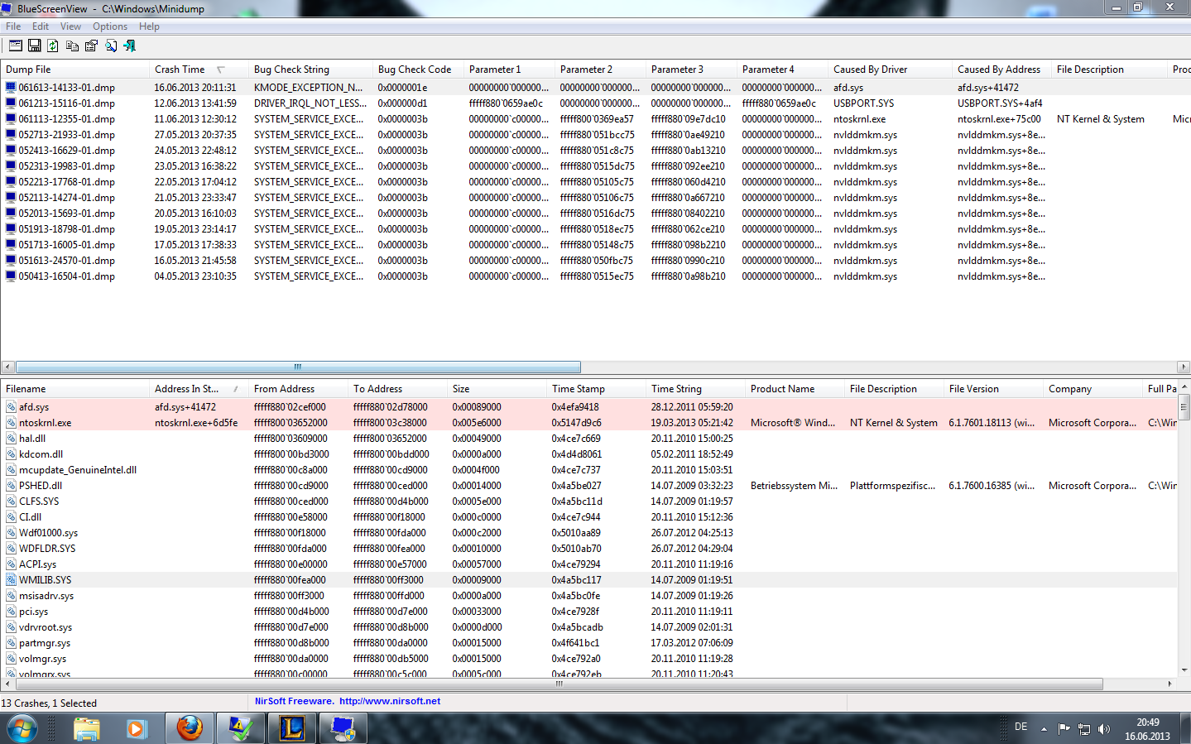Sort drivers by Time Stamp header

click(596, 389)
